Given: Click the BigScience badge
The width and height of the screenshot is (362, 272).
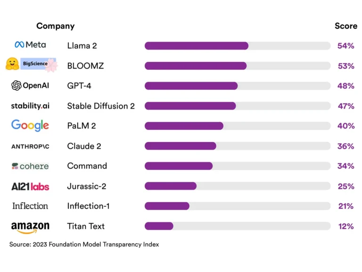Looking at the screenshot, I should 38,64.
